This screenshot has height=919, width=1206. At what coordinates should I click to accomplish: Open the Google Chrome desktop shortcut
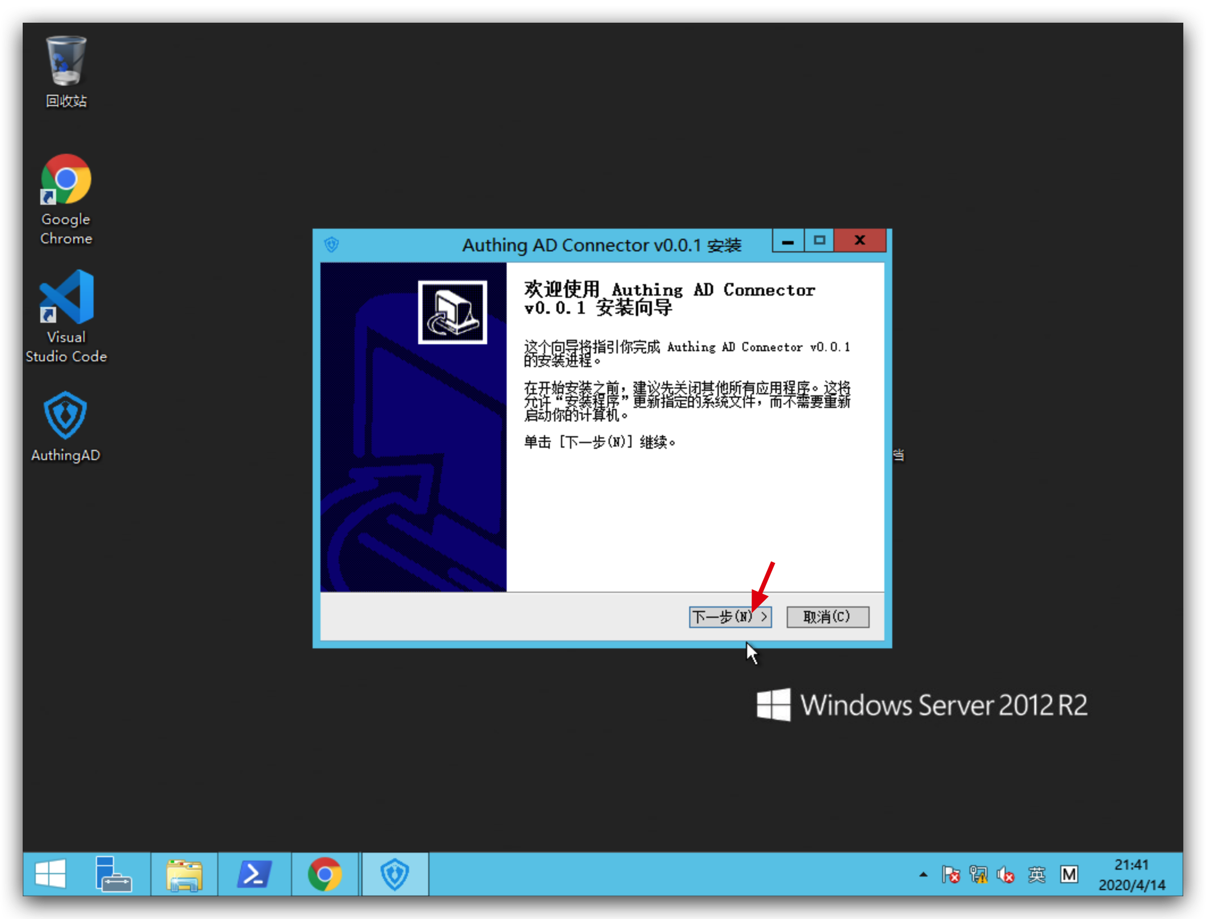[66, 180]
